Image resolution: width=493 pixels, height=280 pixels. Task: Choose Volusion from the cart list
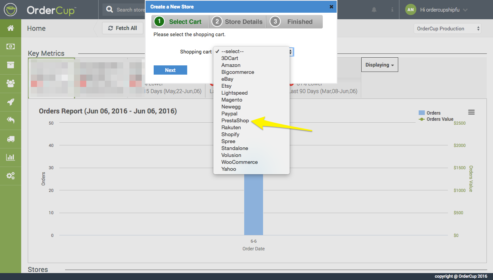(x=252, y=155)
